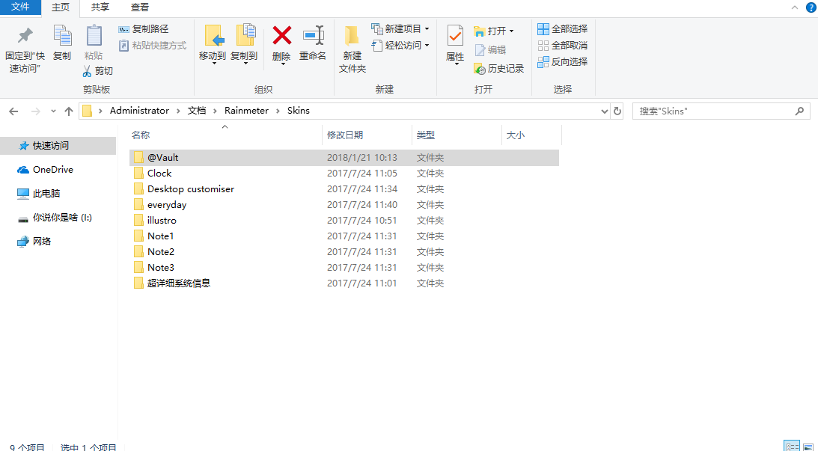
Task: Click the Forward navigation arrow
Action: click(35, 111)
